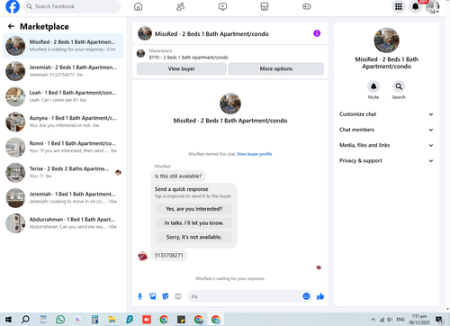This screenshot has width=450, height=326.
Task: Open the Friends tab icon
Action: [180, 6]
